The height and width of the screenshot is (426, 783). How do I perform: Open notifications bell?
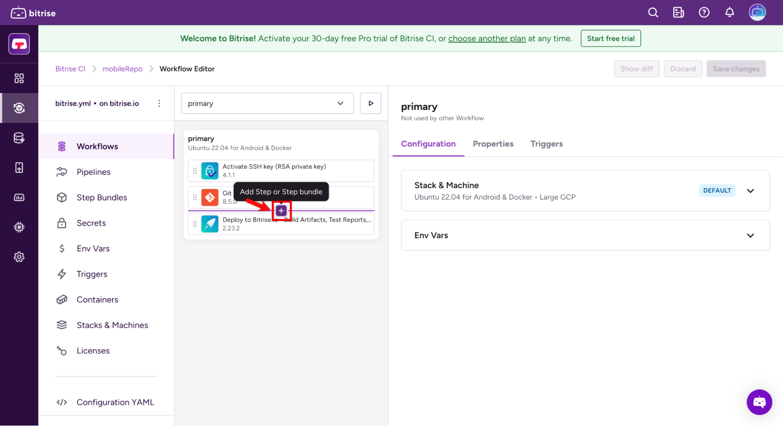click(x=729, y=13)
